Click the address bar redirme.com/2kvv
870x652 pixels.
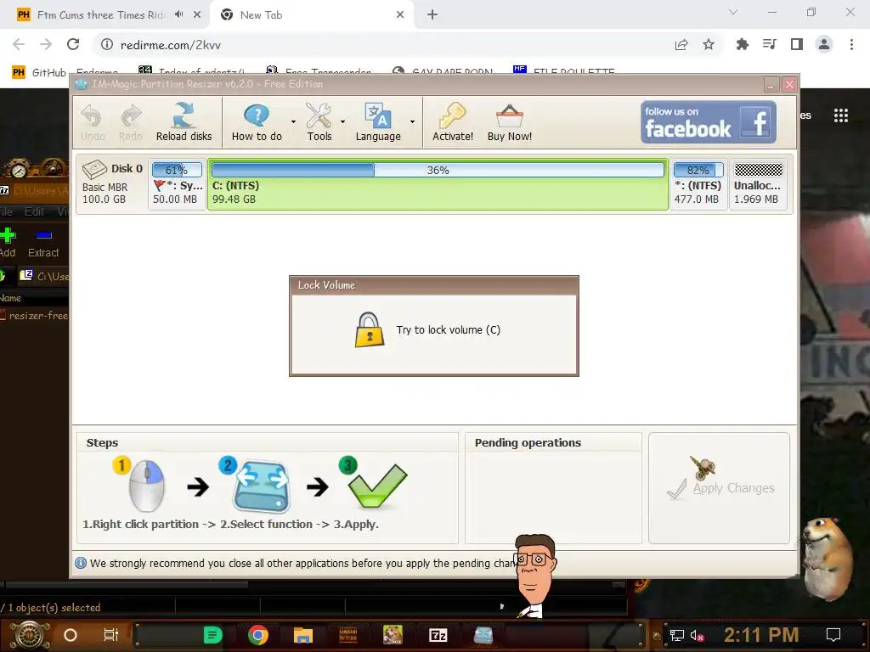(x=170, y=45)
